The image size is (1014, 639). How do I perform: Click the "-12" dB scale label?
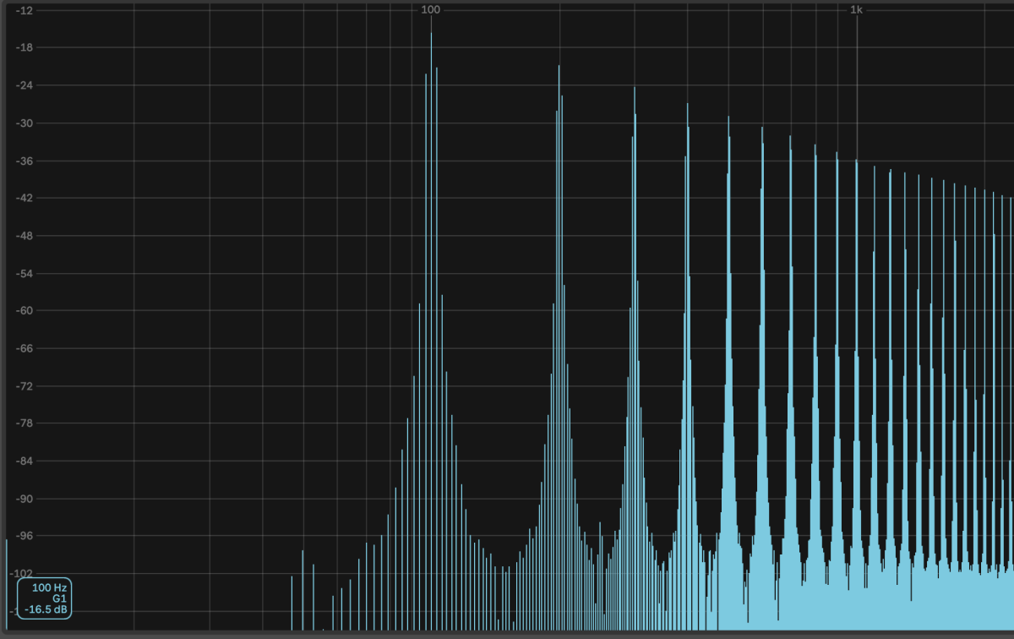coord(25,10)
